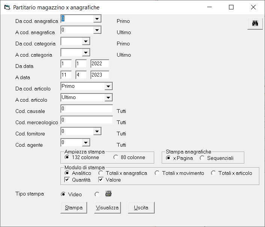This screenshot has height=227, width=265.
Task: Click the window app icon in title bar
Action: [7, 8]
